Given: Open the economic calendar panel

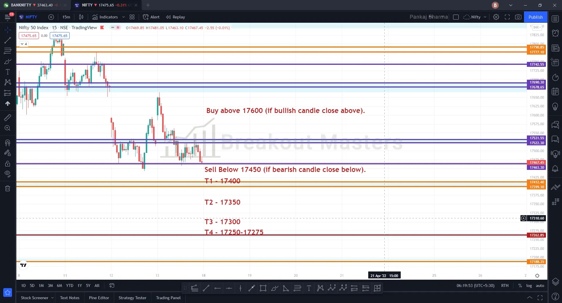Looking at the screenshot, I should pos(555,92).
